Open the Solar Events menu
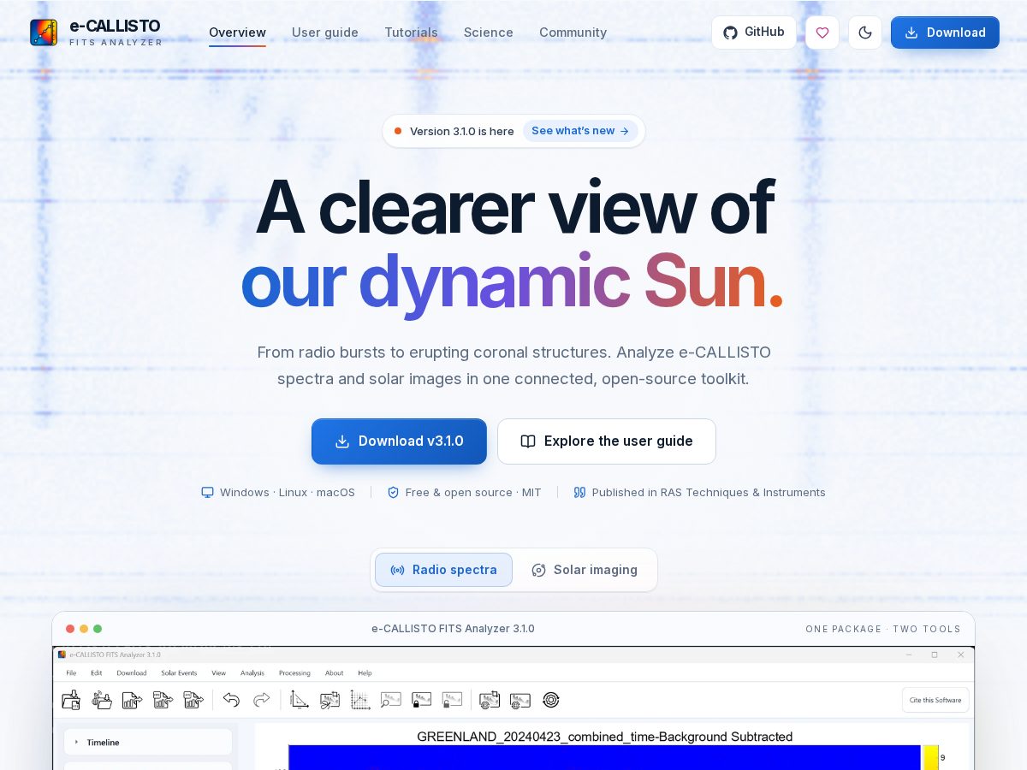 point(179,673)
